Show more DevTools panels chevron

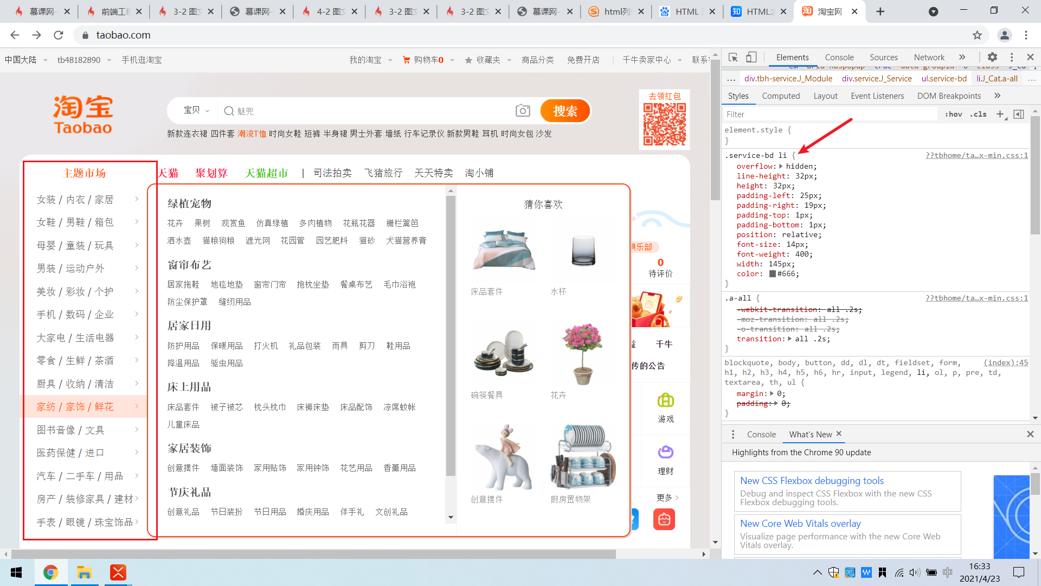[962, 57]
